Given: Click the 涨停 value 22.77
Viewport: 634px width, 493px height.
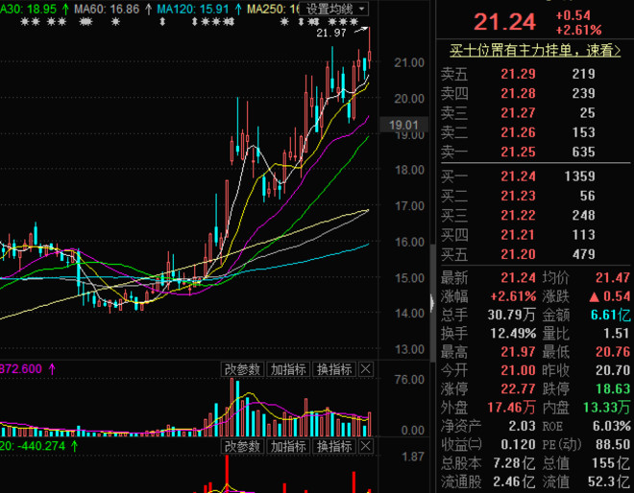Looking at the screenshot, I should click(x=518, y=389).
